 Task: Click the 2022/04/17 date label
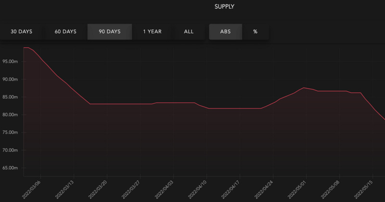click(x=231, y=189)
